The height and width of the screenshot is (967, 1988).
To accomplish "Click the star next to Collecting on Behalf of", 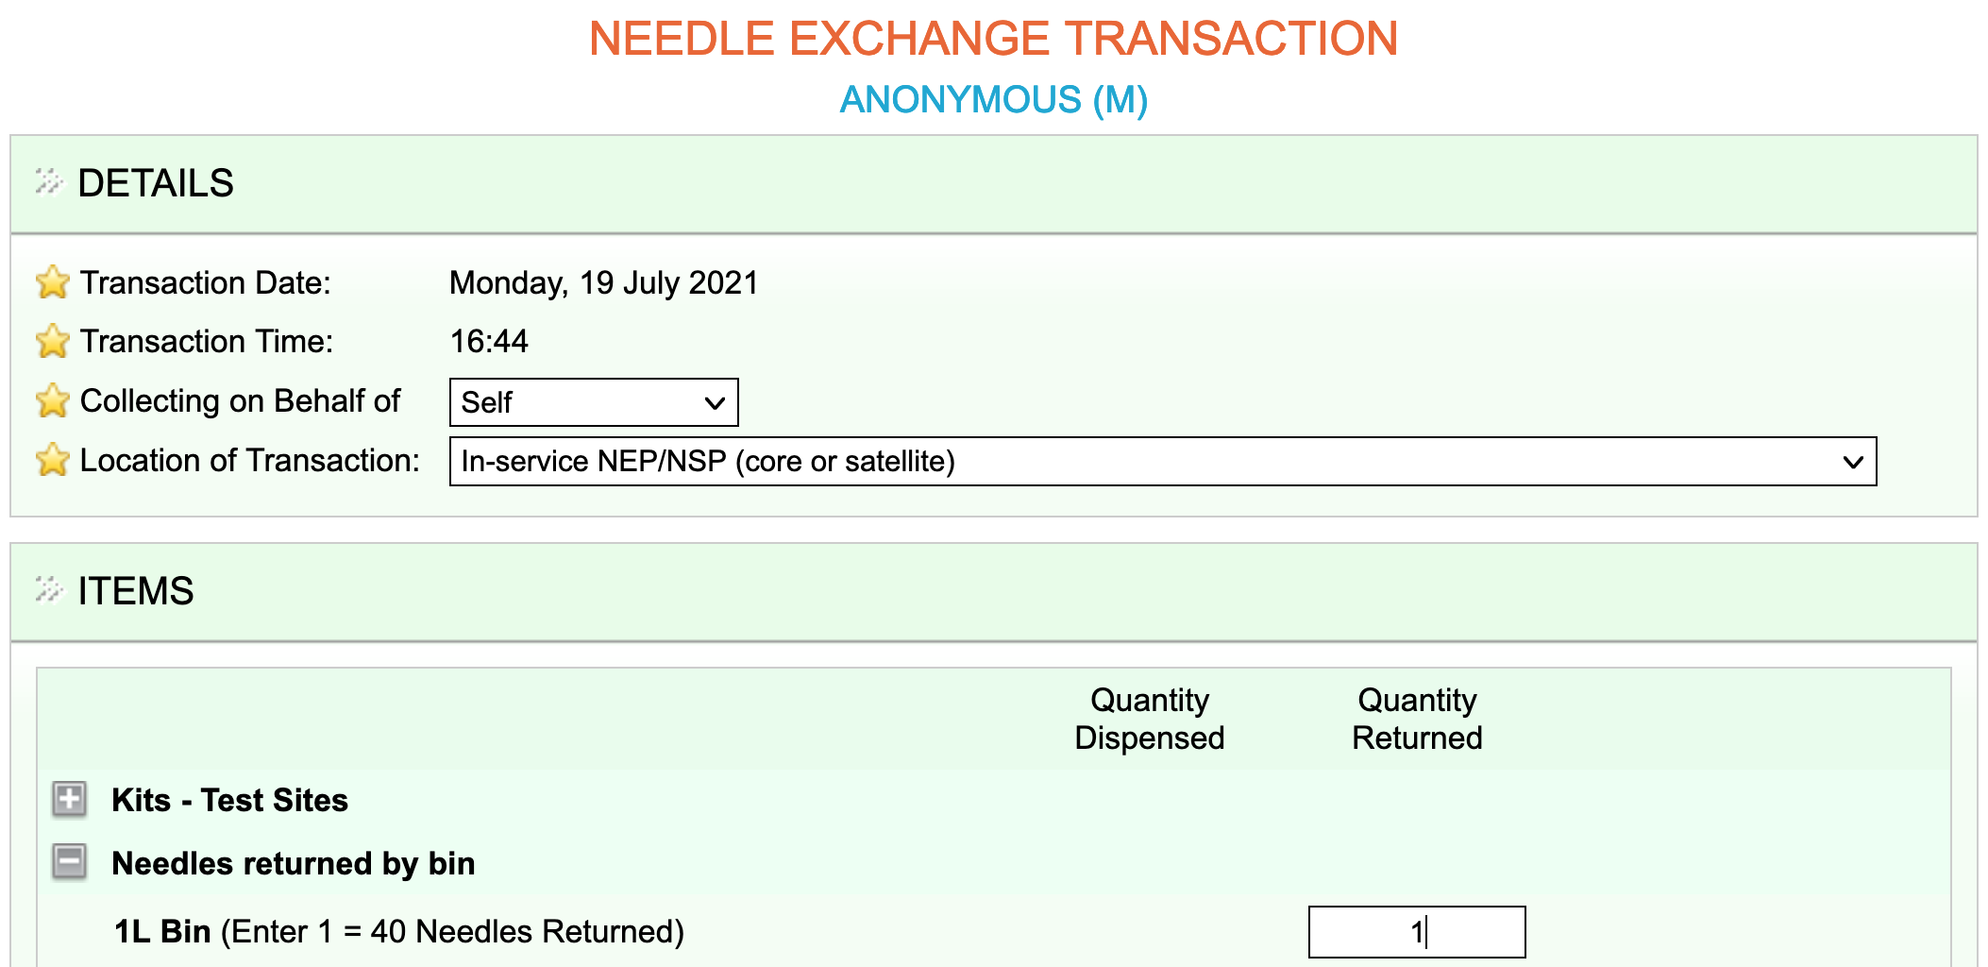I will tap(53, 400).
